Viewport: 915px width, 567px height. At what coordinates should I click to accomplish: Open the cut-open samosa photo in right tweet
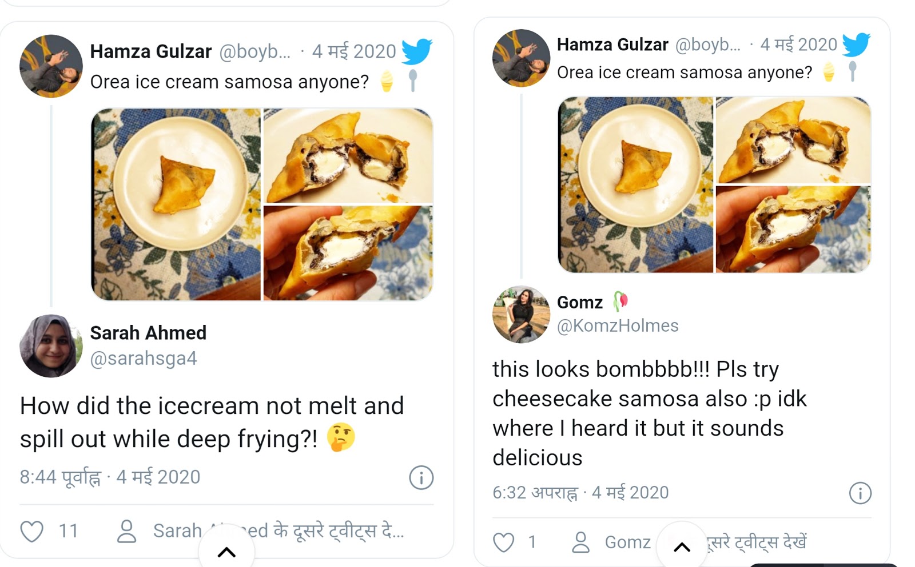click(793, 140)
